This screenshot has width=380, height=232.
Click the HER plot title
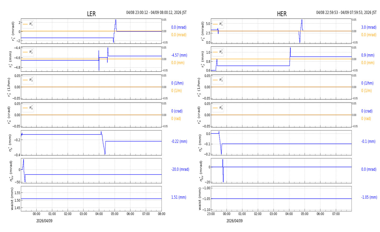point(282,14)
